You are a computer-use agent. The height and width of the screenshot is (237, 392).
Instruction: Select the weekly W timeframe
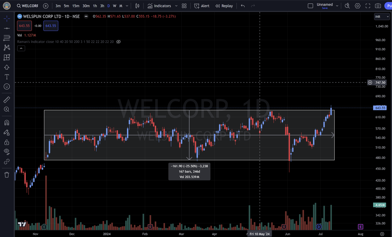[115, 6]
